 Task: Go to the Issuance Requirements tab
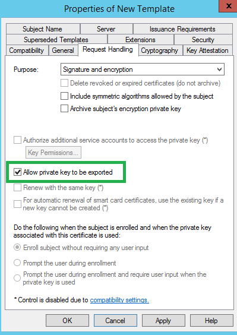pos(183,29)
